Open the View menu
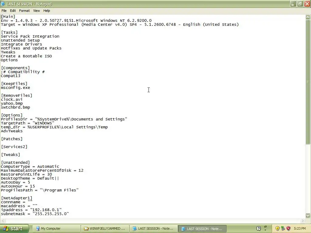Viewport: 311px width, 233px height. coord(36,11)
